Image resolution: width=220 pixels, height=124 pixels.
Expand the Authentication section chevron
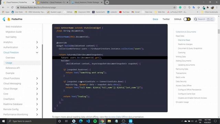(x=37, y=48)
